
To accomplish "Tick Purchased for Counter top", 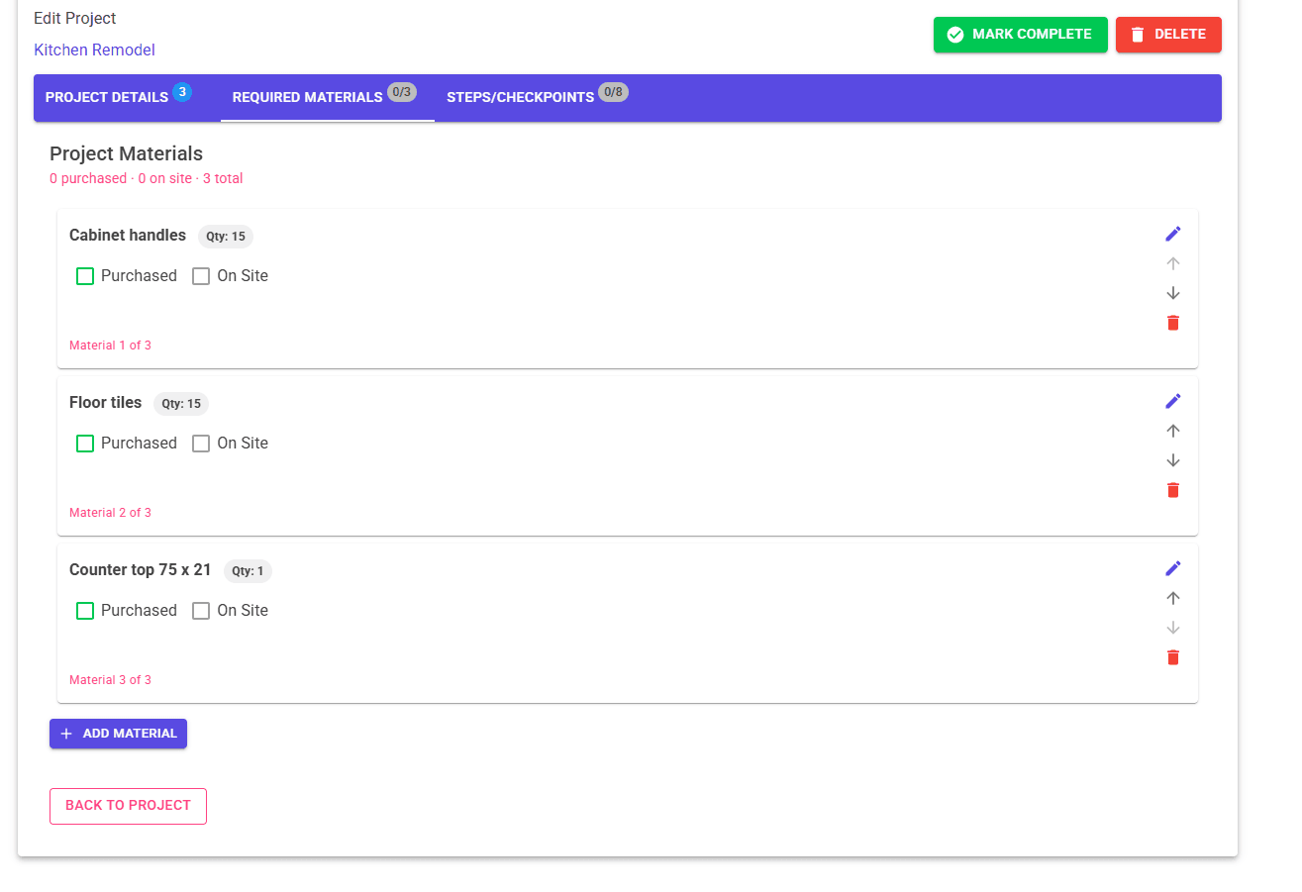I will click(x=85, y=611).
